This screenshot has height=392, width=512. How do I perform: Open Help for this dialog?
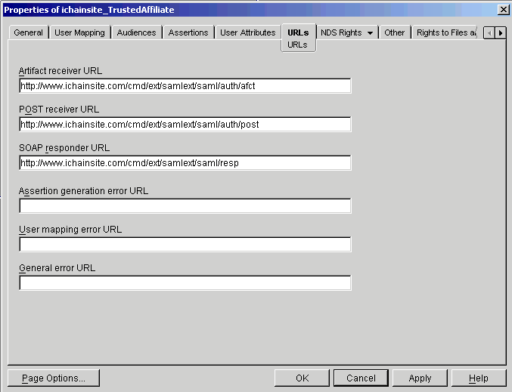[x=479, y=378]
